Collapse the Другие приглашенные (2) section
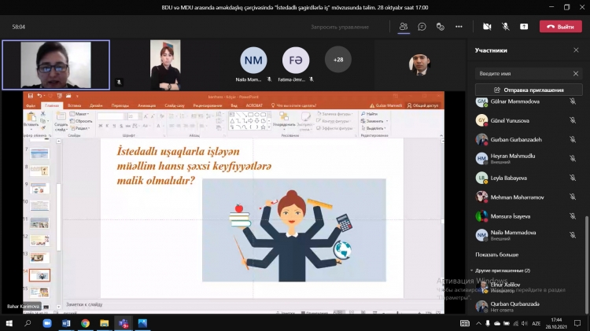The image size is (590, 331). 472,270
